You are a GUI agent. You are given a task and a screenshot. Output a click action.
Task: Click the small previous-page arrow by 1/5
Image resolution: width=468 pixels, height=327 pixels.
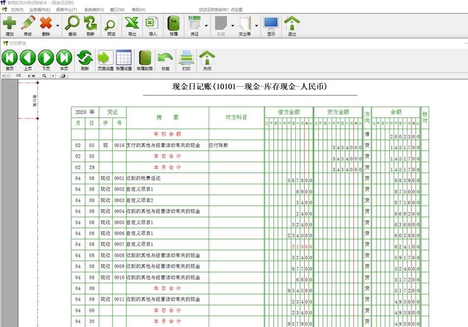pyautogui.click(x=8, y=76)
